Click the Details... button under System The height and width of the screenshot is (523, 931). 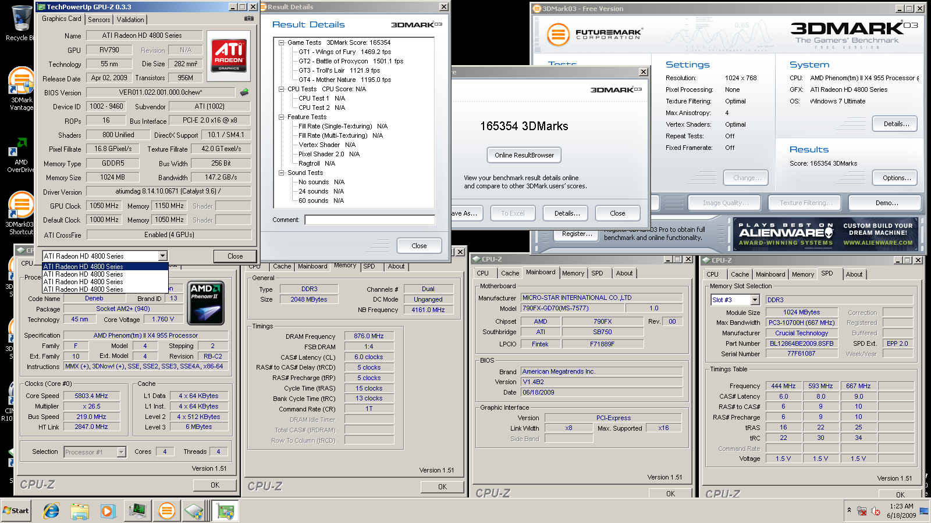point(895,124)
